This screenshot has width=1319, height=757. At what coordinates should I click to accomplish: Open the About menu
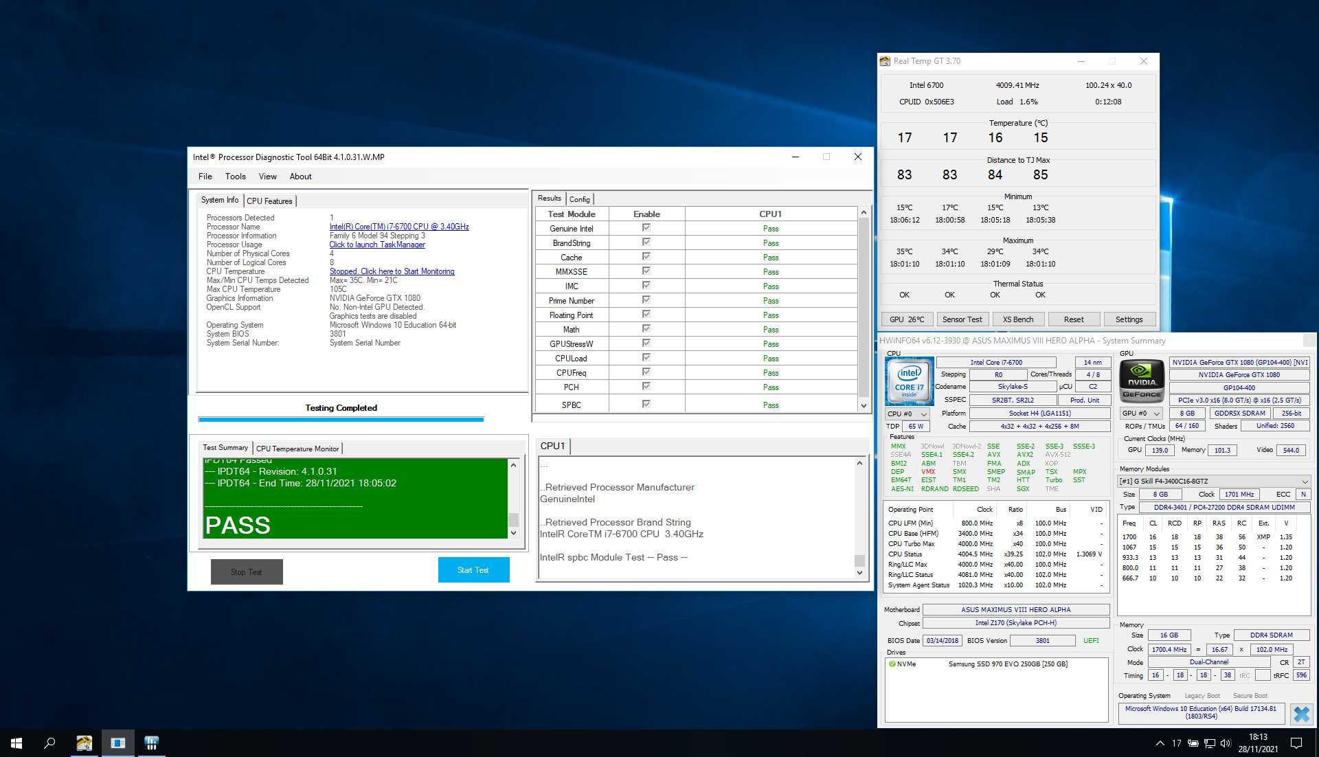300,177
